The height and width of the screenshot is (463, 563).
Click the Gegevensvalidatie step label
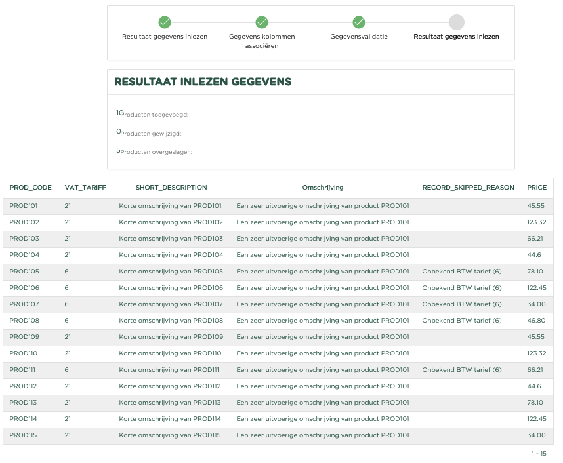(x=359, y=37)
